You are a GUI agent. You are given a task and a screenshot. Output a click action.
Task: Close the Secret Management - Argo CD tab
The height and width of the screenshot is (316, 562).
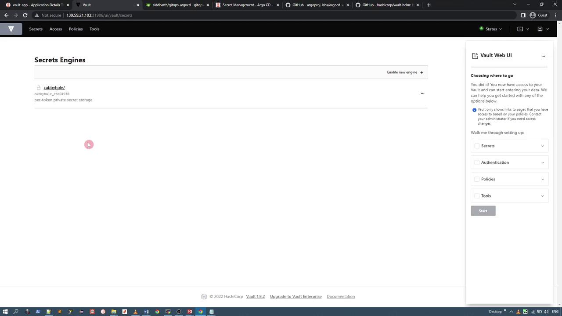277,5
